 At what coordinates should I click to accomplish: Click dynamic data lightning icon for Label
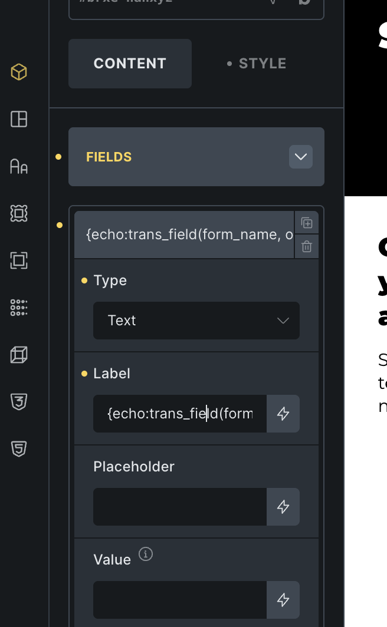tap(283, 414)
